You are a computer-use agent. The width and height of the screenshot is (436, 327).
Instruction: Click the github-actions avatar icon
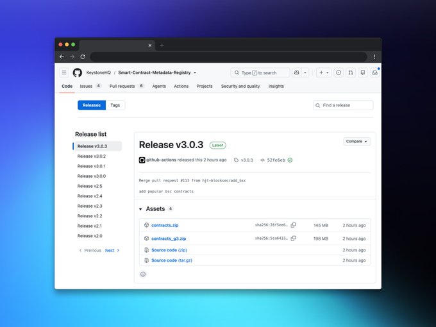point(142,160)
